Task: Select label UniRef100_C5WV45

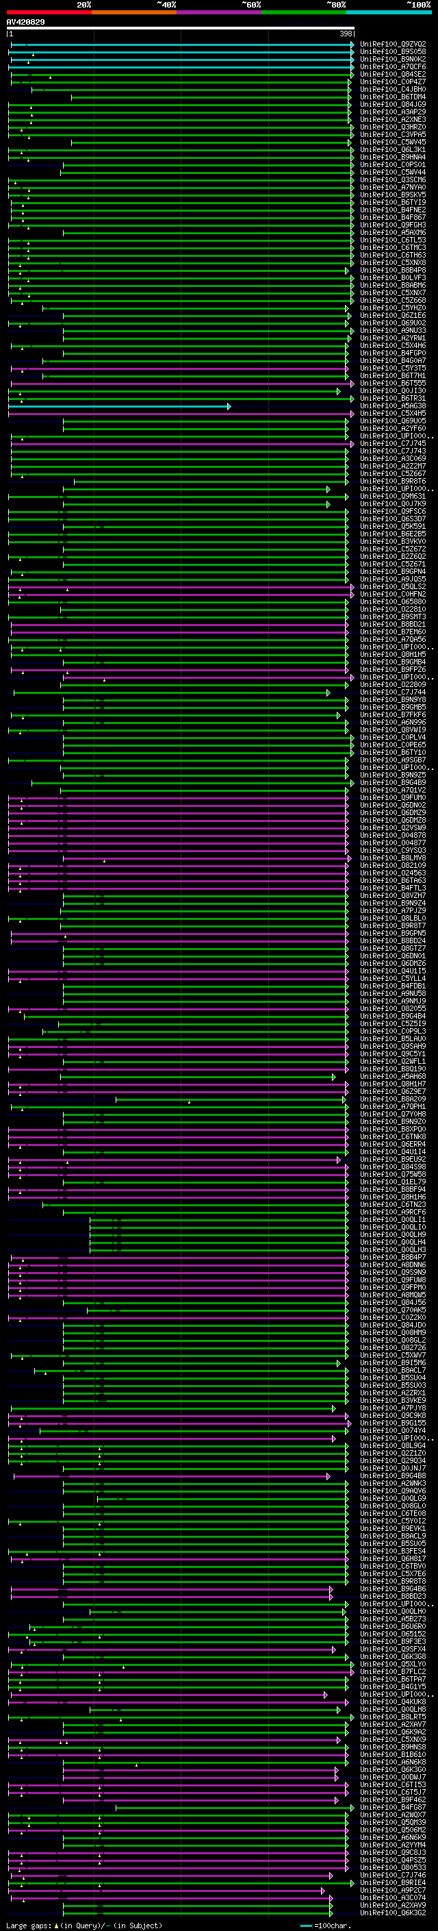Action: [393, 142]
